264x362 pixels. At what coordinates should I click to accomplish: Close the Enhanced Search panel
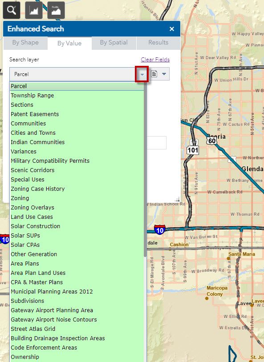tap(172, 29)
